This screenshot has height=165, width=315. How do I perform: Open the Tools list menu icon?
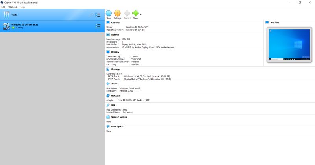[x=98, y=15]
